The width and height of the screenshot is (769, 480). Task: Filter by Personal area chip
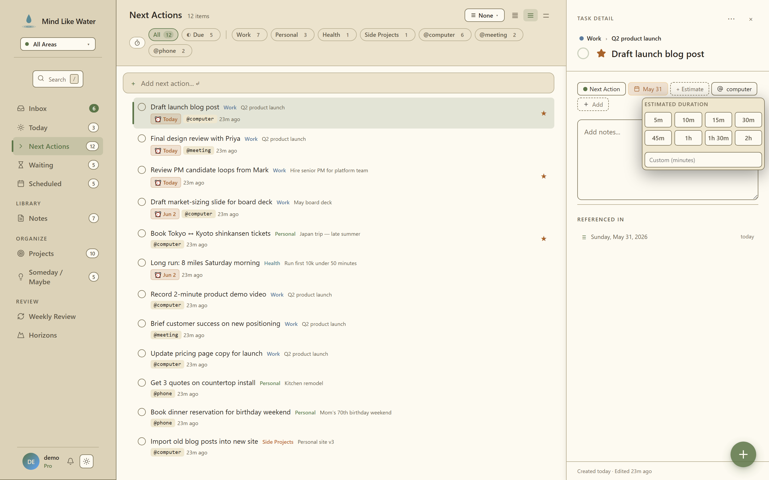tap(292, 35)
